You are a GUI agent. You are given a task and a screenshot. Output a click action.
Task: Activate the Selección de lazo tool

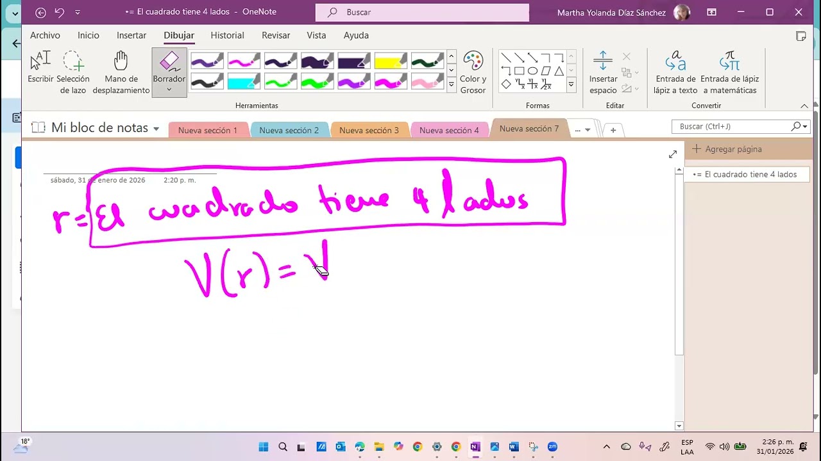point(73,72)
